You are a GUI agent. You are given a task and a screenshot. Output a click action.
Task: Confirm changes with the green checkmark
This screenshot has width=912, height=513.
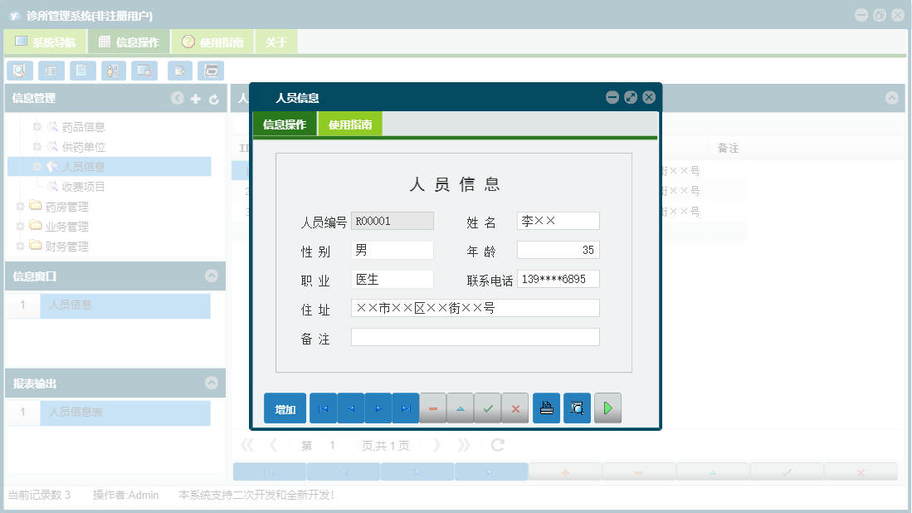pos(488,408)
